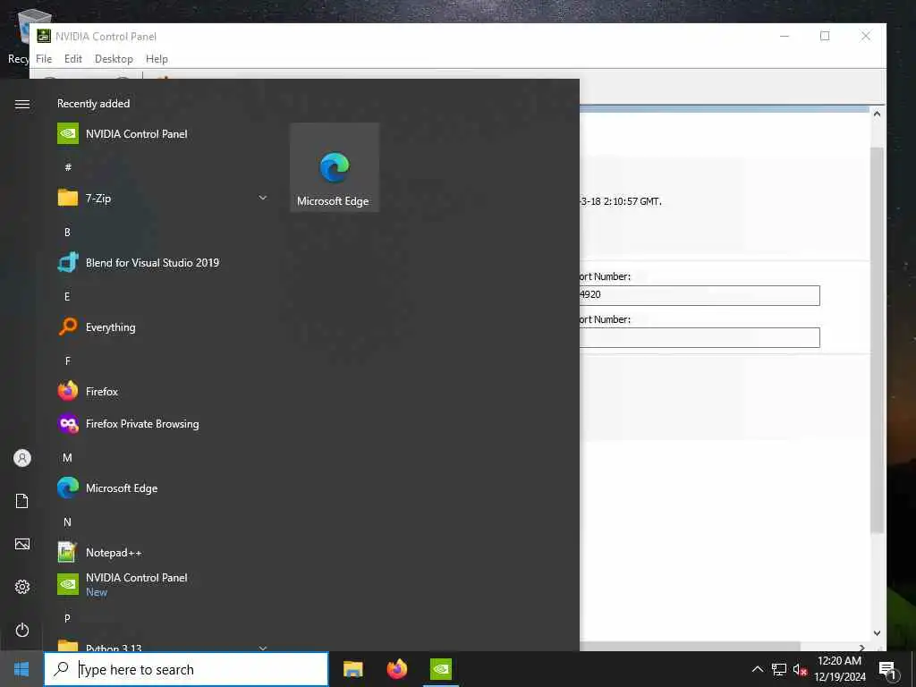Launch Microsoft Edge from the M section
Viewport: 916px width, 687px height.
164,488
